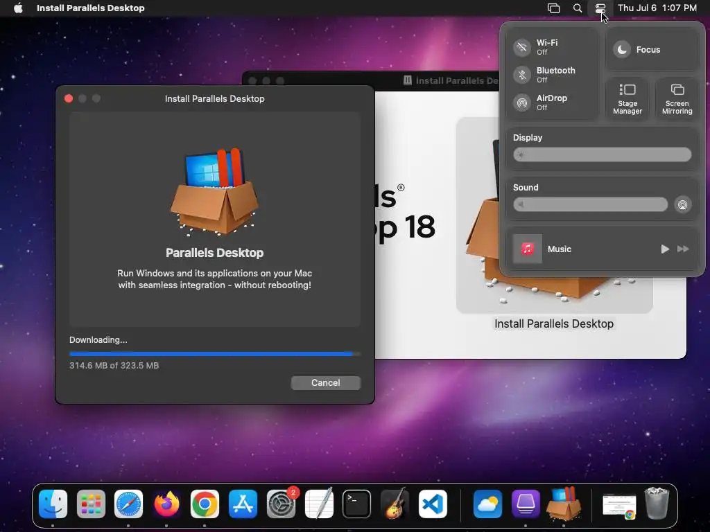This screenshot has height=532, width=710.
Task: Open Launchpad from the Dock
Action: 91,504
